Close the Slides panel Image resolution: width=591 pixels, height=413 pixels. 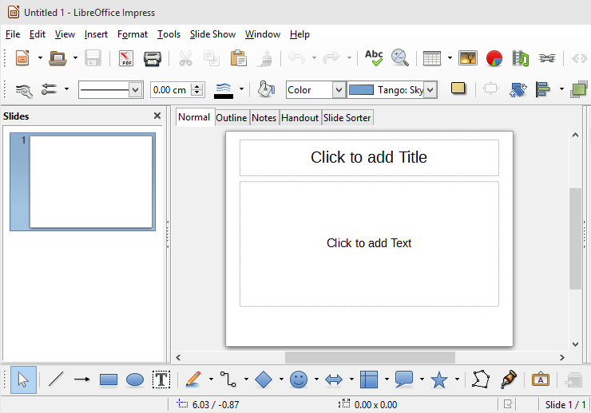point(157,116)
